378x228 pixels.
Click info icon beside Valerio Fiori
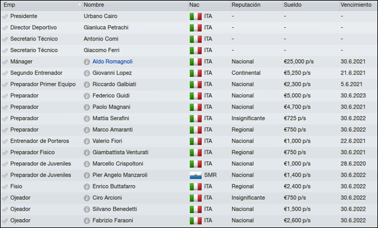coord(86,141)
